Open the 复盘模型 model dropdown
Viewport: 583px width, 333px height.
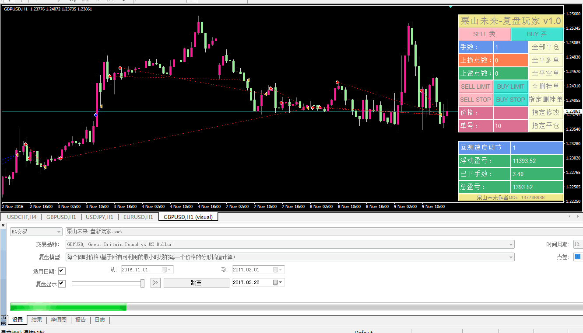[x=290, y=257]
